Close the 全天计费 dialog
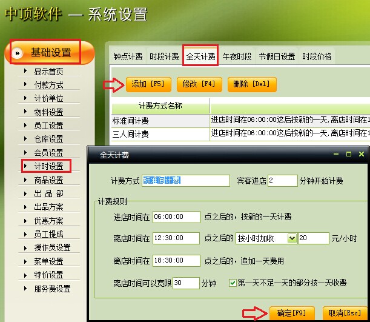This screenshot has height=322, width=370. pos(362,154)
